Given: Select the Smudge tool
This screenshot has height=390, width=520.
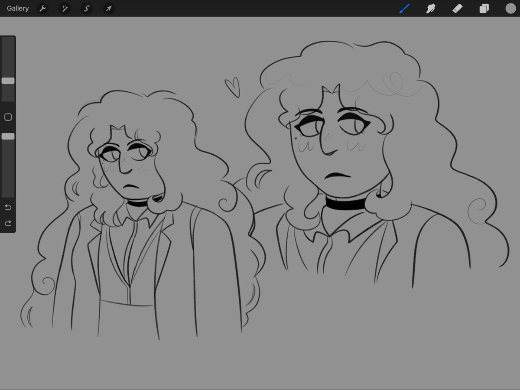Looking at the screenshot, I should [431, 8].
